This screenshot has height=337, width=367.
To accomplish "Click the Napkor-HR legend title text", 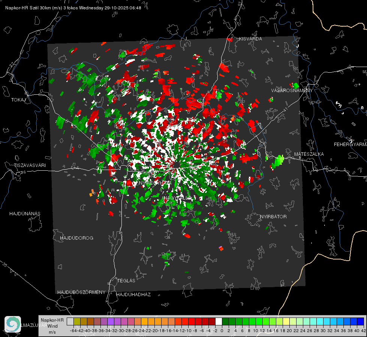I will click(x=52, y=320).
